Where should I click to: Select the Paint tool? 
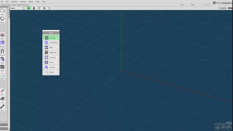pos(2,92)
